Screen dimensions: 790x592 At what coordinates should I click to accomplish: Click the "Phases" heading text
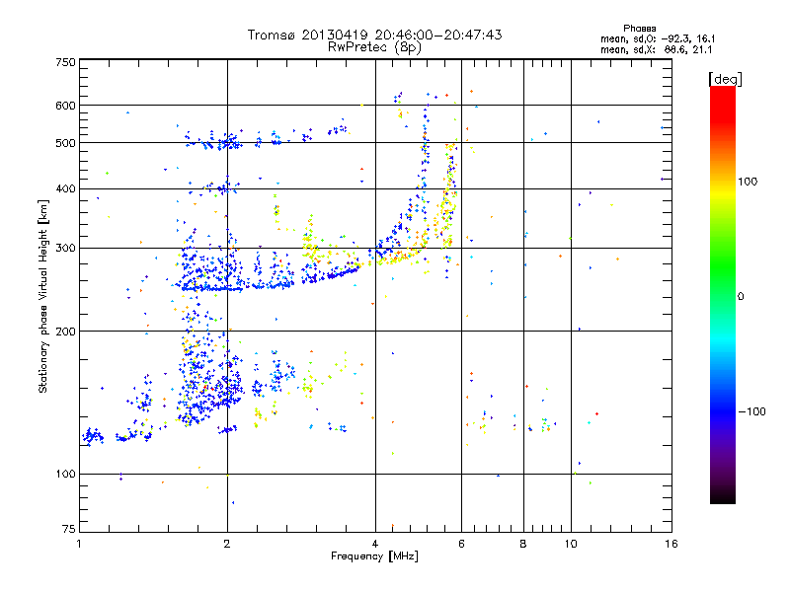pyautogui.click(x=639, y=29)
